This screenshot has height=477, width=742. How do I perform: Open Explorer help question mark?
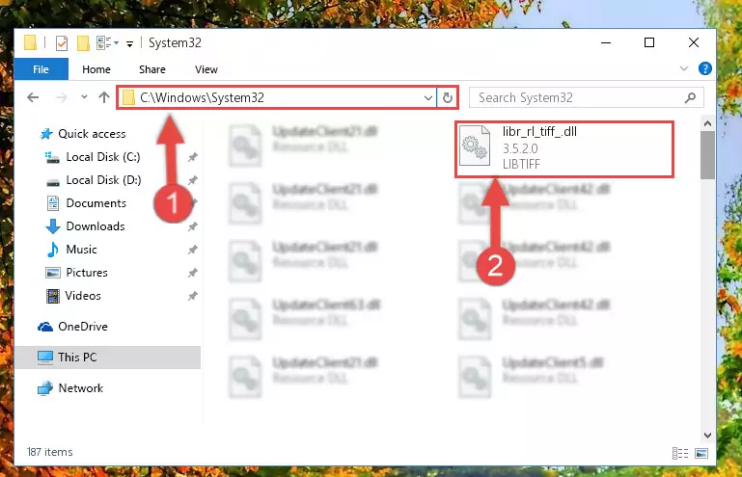click(704, 69)
